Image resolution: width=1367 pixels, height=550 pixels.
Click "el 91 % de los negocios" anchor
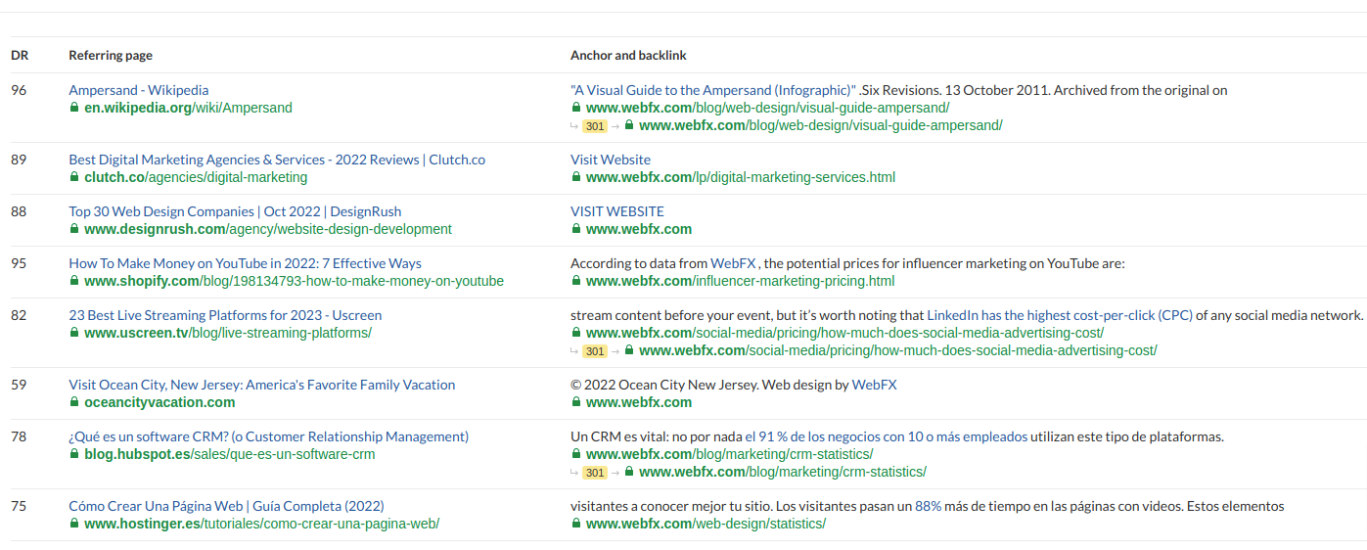(x=887, y=436)
